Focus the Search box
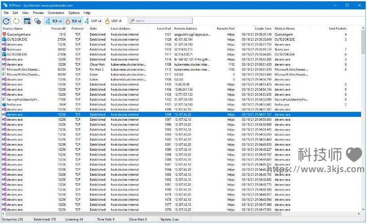The height and width of the screenshot is (224, 367). pos(161,21)
